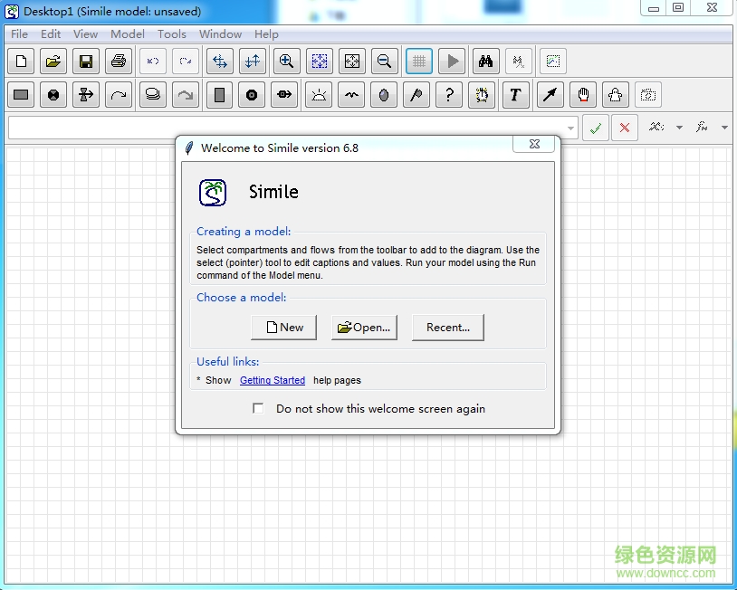Select the hand pan tool
Image resolution: width=737 pixels, height=590 pixels.
(583, 94)
